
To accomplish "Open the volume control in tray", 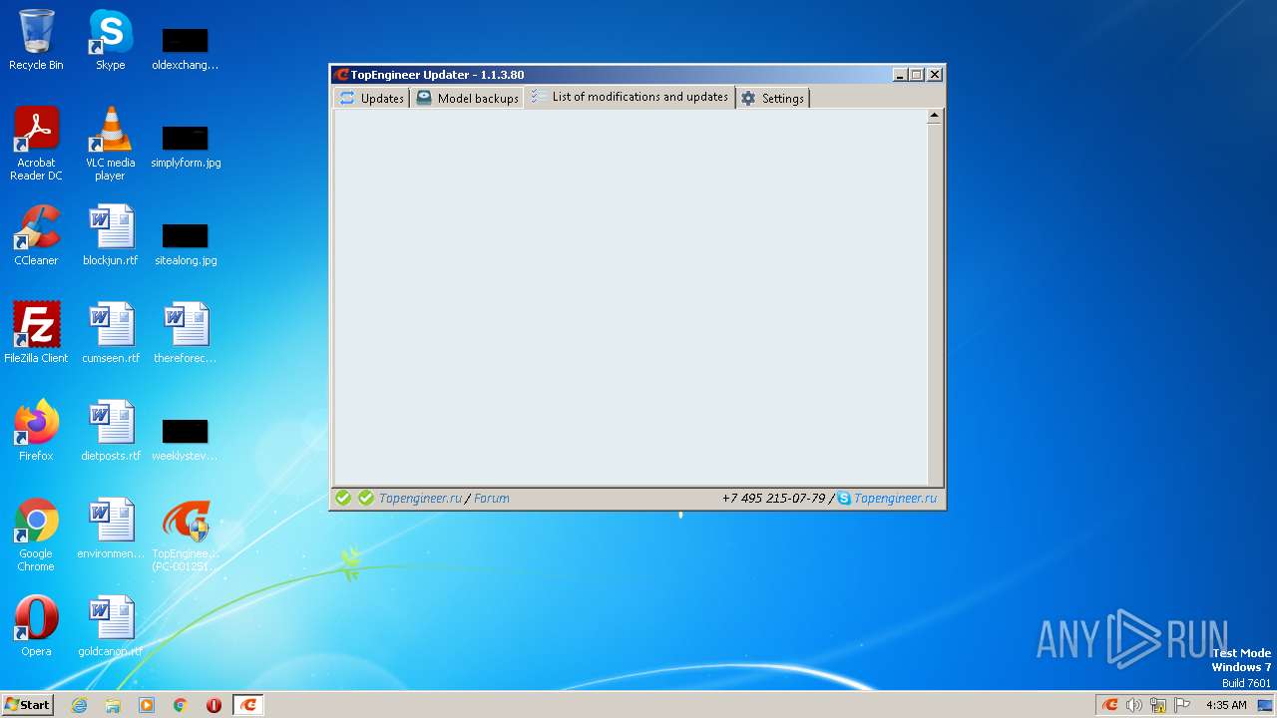I will 1134,705.
